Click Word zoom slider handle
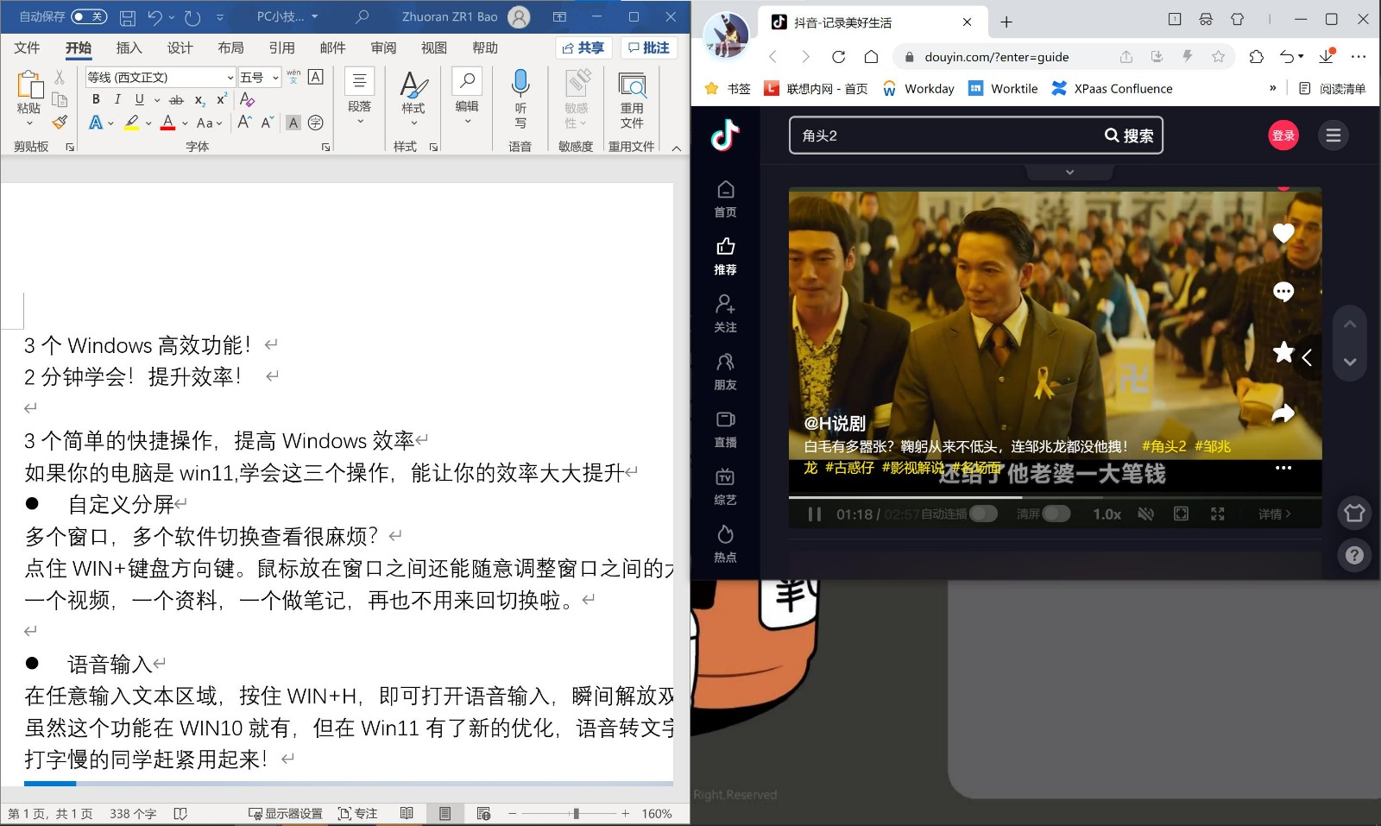 [576, 813]
